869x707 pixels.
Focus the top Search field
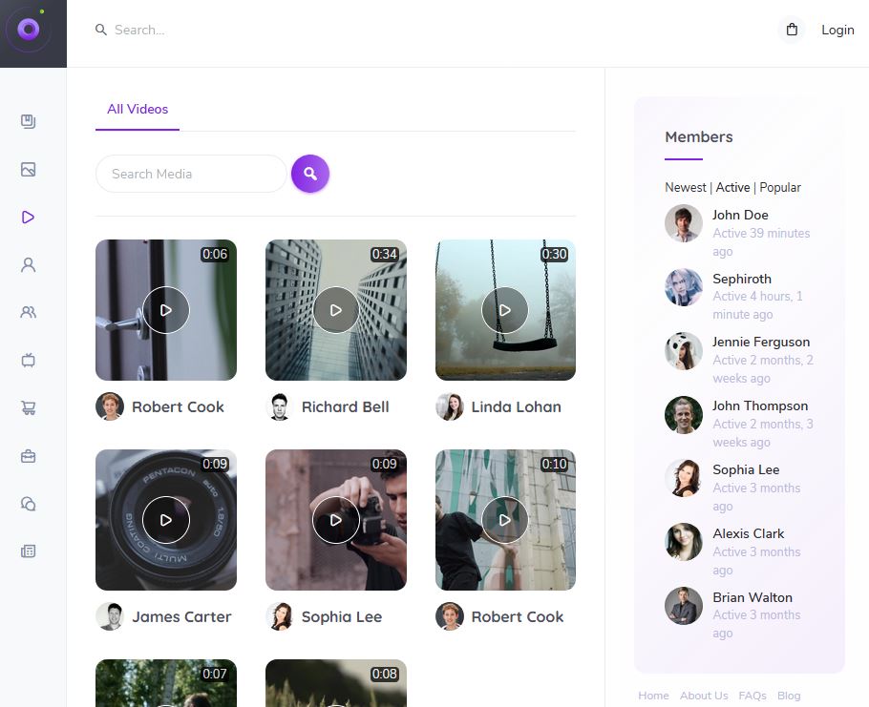pos(139,30)
